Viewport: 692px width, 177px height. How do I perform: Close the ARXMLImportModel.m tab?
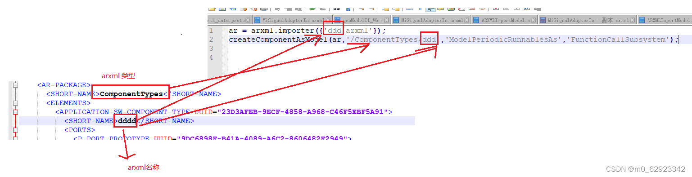(533, 20)
